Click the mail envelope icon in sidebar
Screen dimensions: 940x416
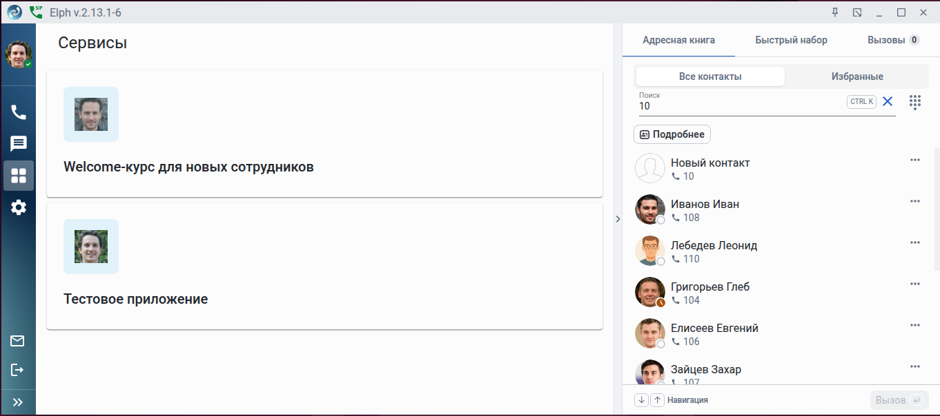17,341
